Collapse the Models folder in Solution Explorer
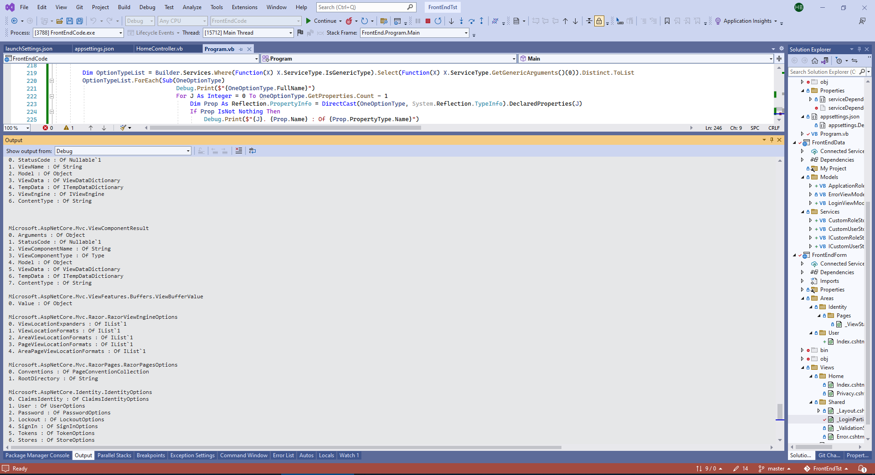The width and height of the screenshot is (875, 475). coord(803,177)
